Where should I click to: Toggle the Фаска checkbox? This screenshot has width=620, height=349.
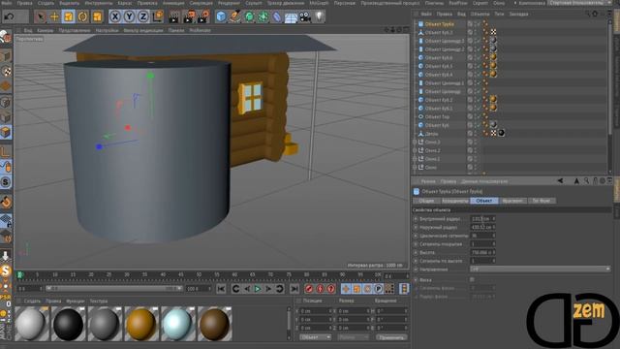coord(472,279)
